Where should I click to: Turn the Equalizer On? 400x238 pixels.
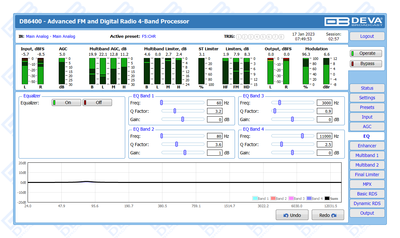pos(66,103)
